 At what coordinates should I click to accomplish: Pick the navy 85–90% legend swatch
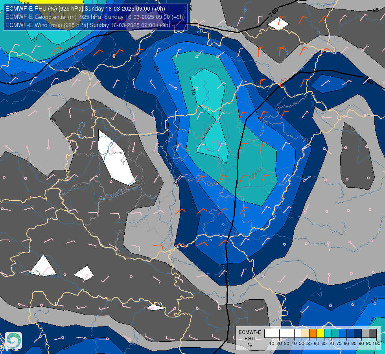pyautogui.click(x=358, y=334)
